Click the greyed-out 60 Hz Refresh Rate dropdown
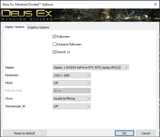This screenshot has width=160, height=137. (72, 91)
